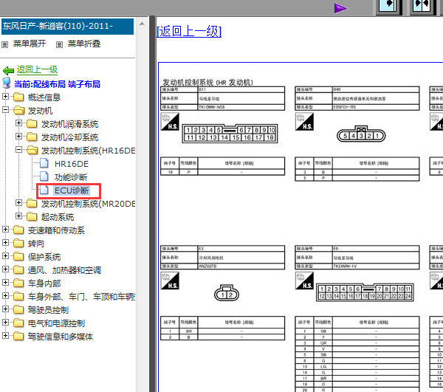Click the 发动机 open folder icon
This screenshot has height=392, width=443.
[18, 110]
